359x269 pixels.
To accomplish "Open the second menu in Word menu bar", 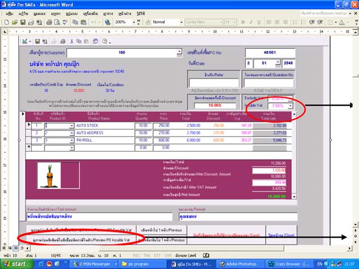I will tap(23, 12).
